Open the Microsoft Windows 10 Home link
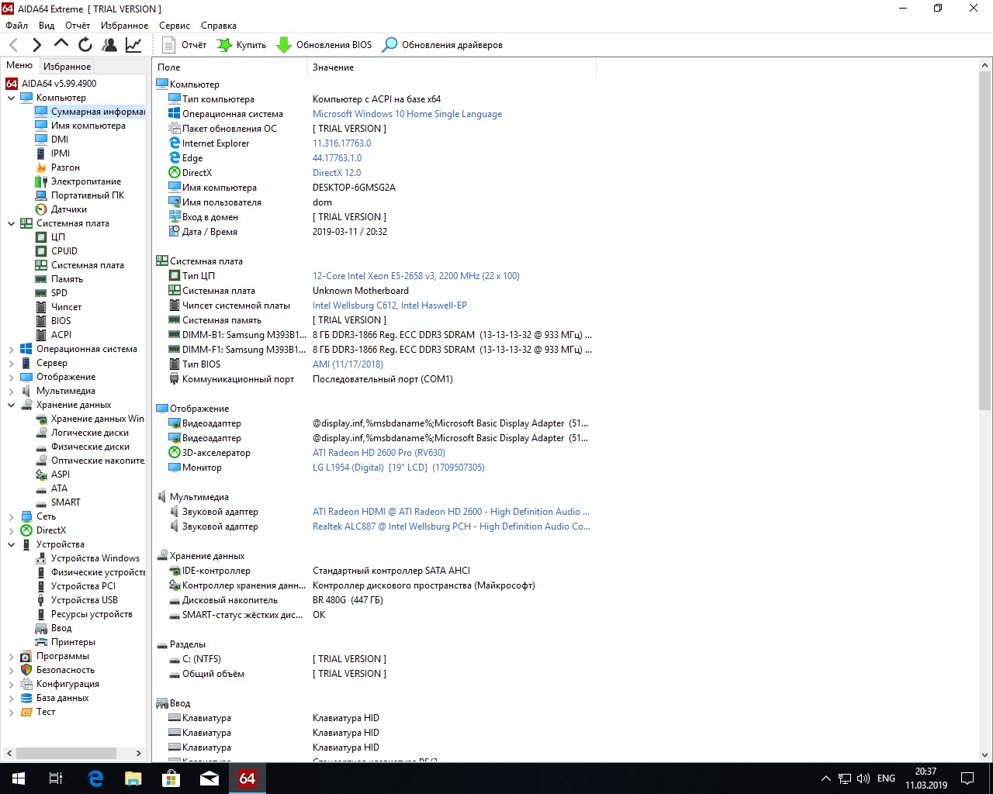Screen dimensions: 993x794 pos(407,114)
